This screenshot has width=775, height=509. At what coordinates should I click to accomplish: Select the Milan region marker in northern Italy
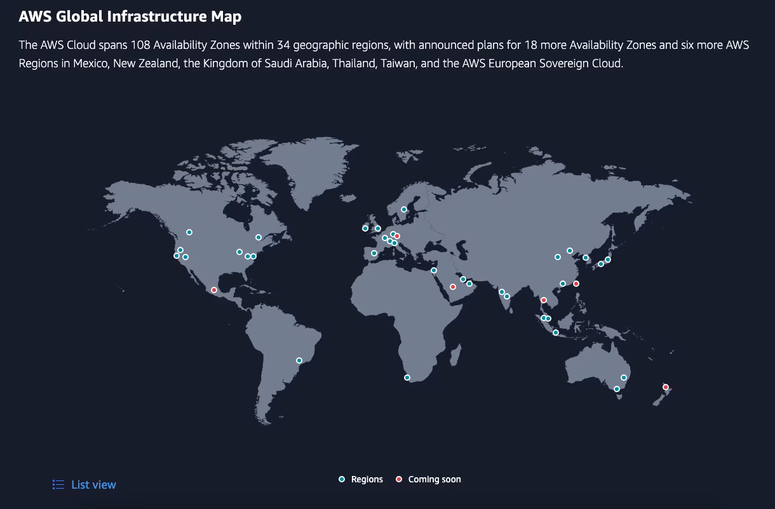(x=394, y=243)
